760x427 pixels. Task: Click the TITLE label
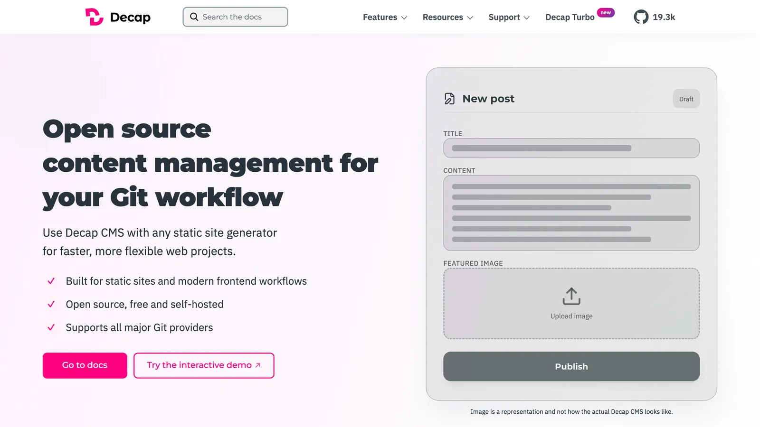[x=453, y=134]
